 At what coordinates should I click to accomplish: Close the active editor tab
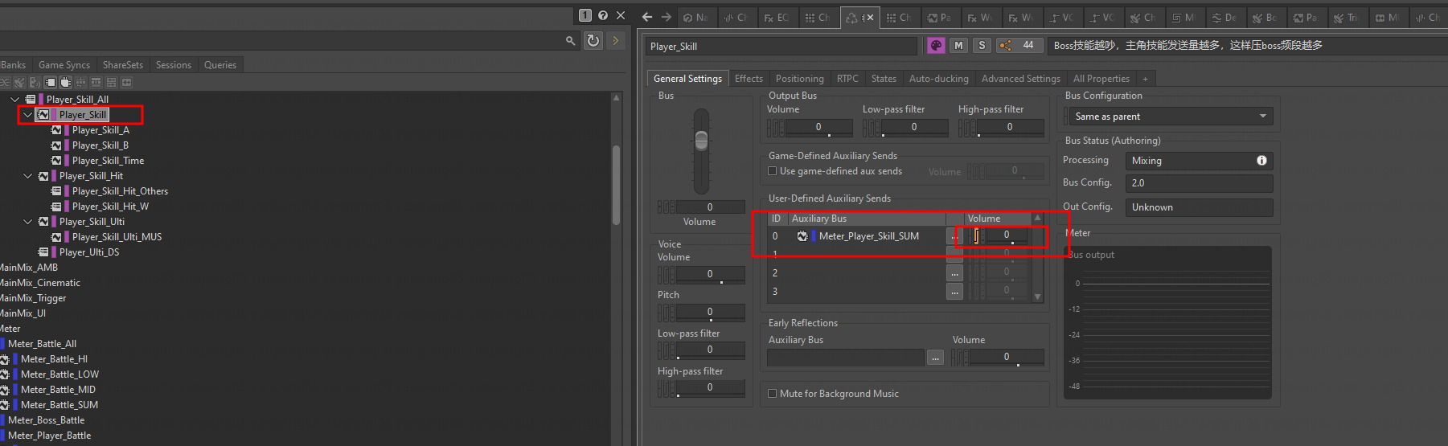point(870,17)
